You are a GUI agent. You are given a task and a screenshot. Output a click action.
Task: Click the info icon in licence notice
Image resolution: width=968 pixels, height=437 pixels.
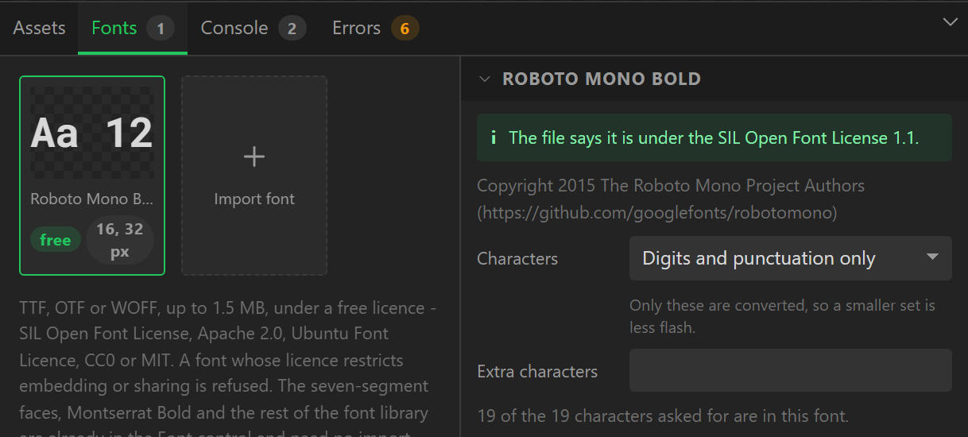(494, 138)
